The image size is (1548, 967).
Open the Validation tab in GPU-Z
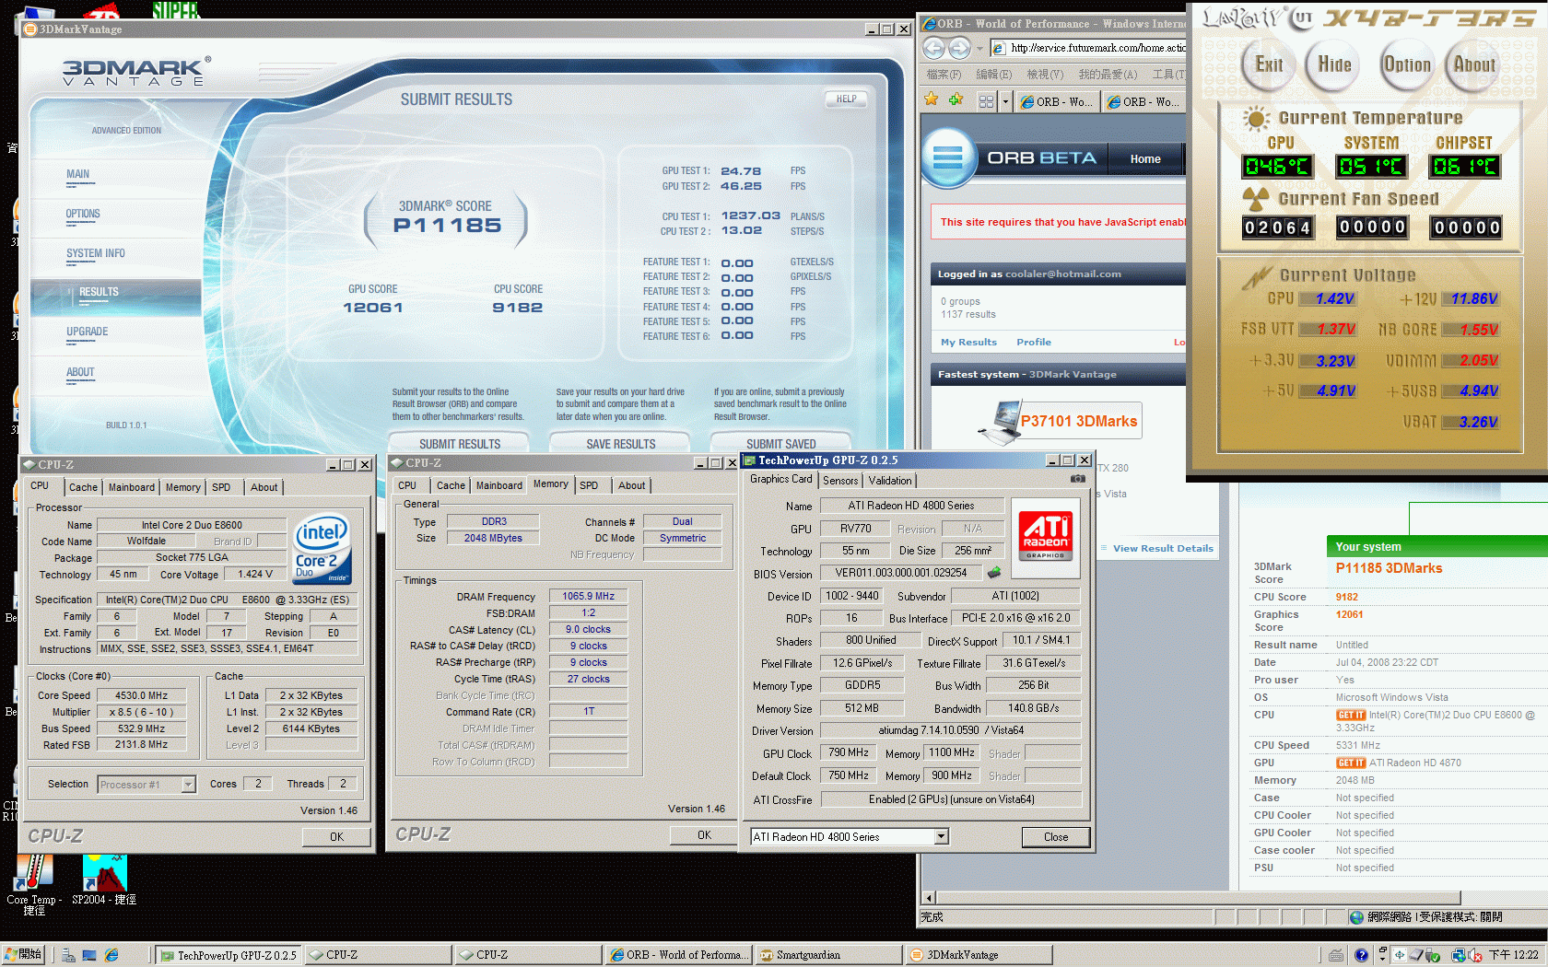890,481
